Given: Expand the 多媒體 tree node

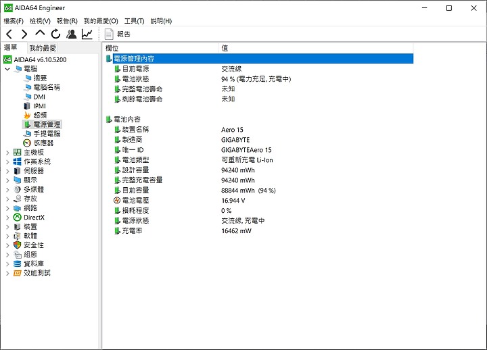Looking at the screenshot, I should pos(7,190).
